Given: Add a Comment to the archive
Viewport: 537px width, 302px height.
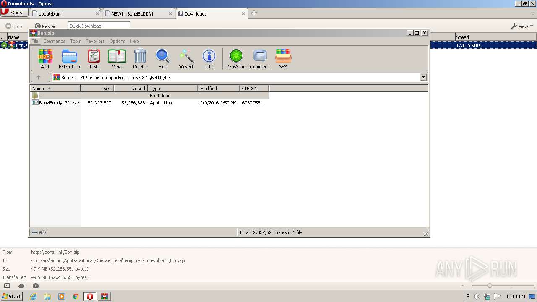Looking at the screenshot, I should click(260, 59).
